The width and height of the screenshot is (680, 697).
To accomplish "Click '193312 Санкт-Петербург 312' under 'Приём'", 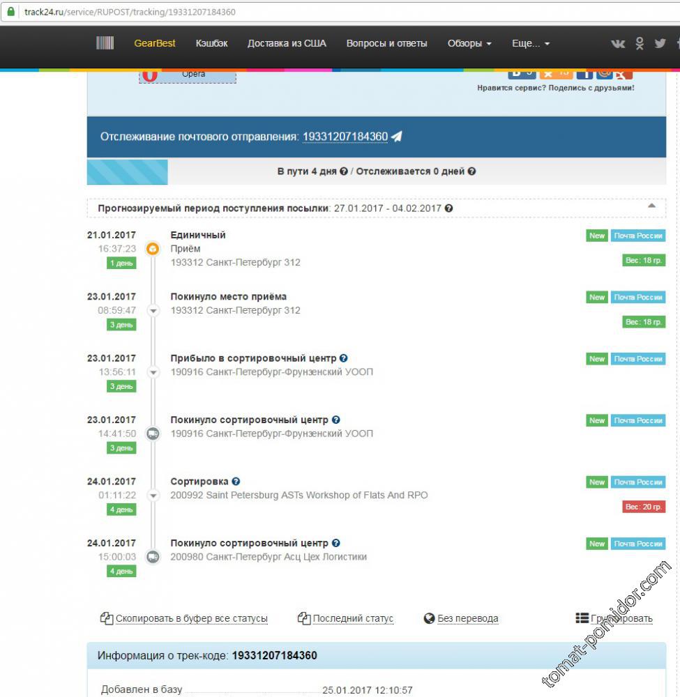I will pos(235,262).
